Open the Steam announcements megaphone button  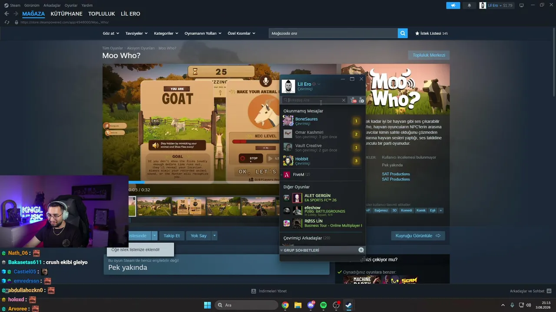coord(453,6)
